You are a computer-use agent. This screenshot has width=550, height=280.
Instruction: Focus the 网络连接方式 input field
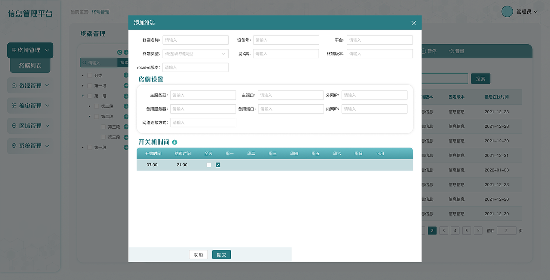pyautogui.click(x=203, y=123)
